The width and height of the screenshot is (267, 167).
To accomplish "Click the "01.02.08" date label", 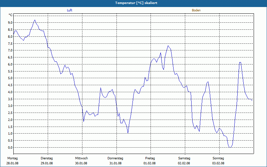I will 150,163.
